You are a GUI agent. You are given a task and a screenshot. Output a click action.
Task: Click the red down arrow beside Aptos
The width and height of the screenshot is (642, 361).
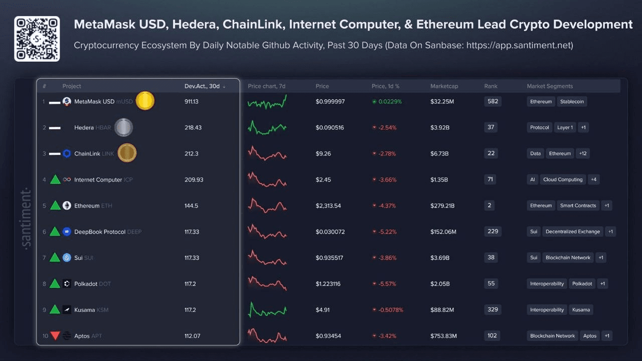pos(55,336)
